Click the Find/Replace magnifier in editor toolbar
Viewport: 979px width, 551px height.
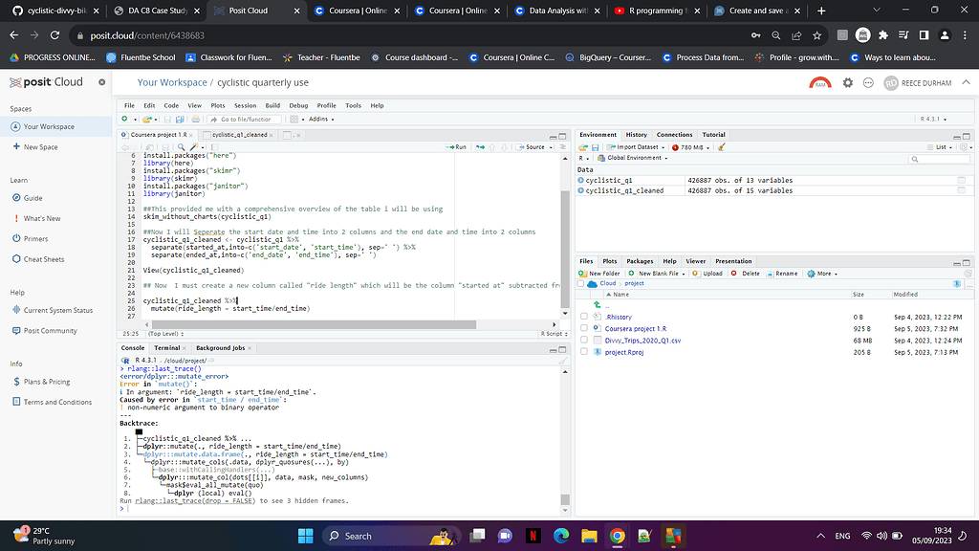click(x=181, y=147)
